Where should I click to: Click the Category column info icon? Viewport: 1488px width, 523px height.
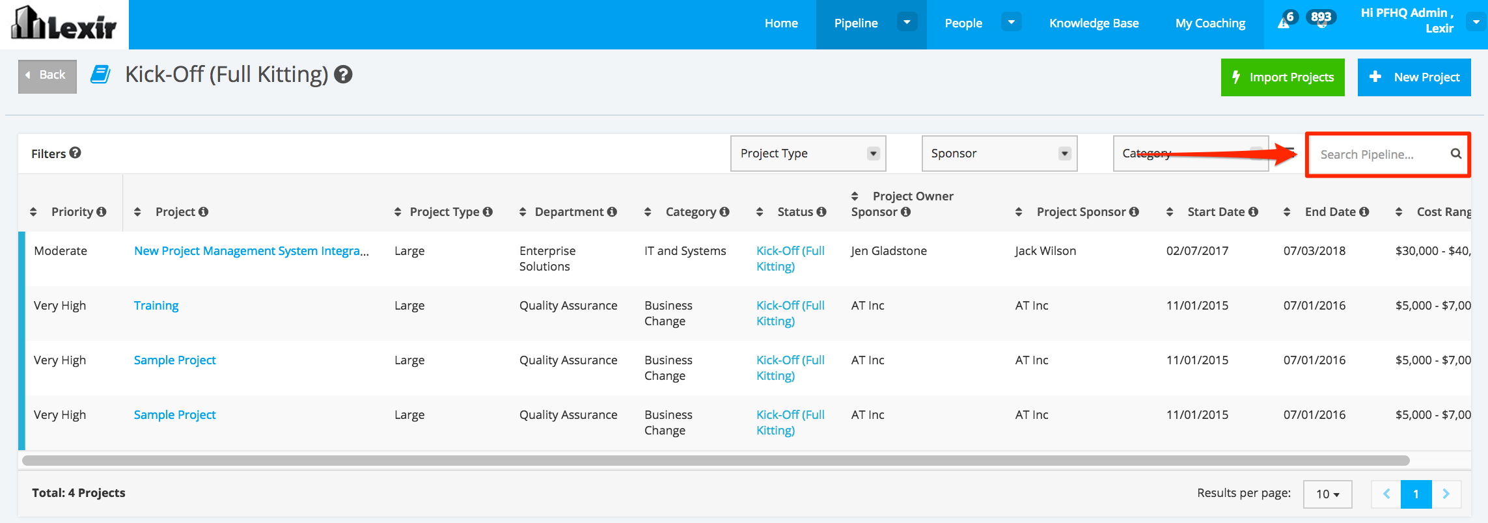724,211
